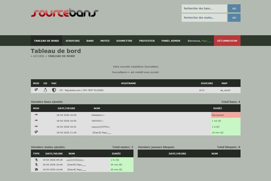Click the VAC shield icon
This screenshot has height=181, width=271.
pyautogui.click(x=54, y=90)
